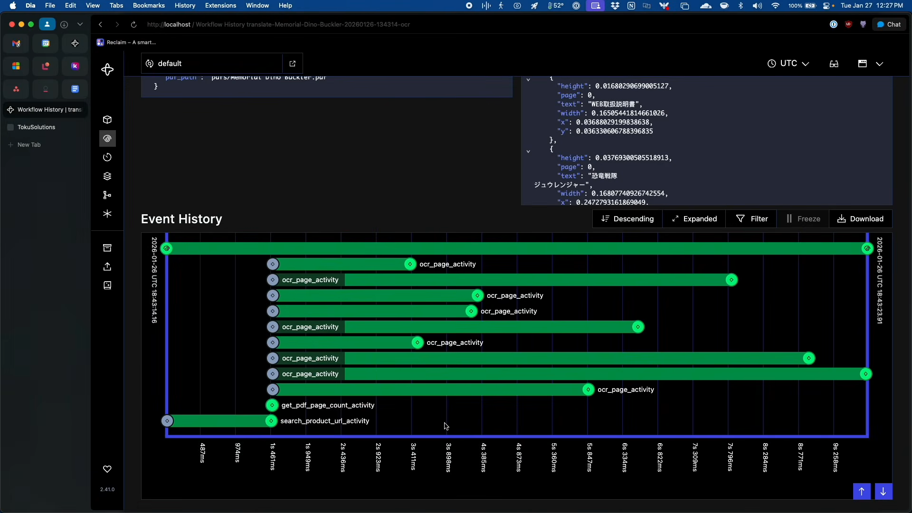Click the Import upload icon in sidebar
The height and width of the screenshot is (513, 912).
107,266
